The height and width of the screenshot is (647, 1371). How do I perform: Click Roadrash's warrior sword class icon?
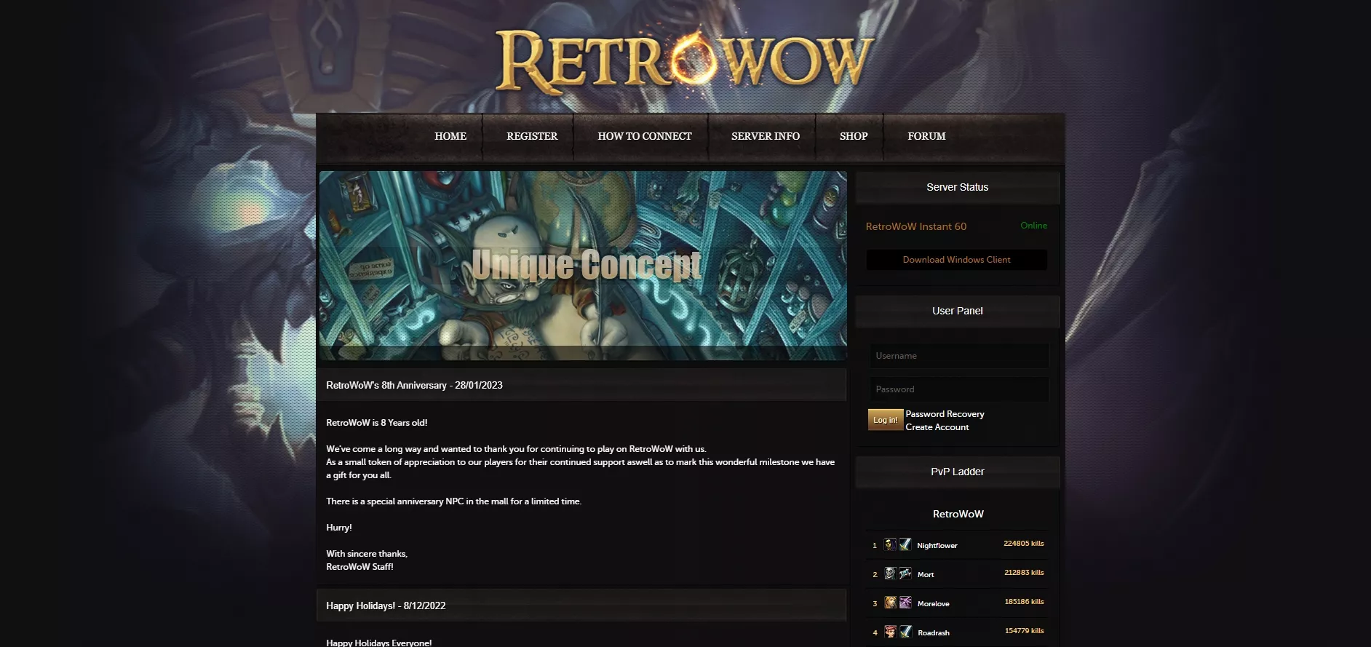click(905, 632)
